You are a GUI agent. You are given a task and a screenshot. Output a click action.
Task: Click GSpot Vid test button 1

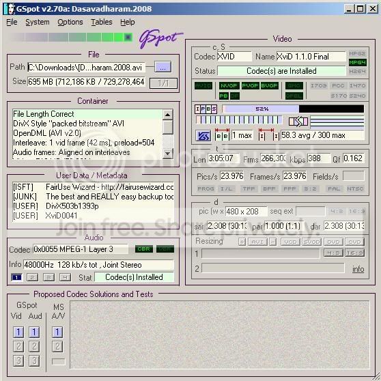[18, 332]
